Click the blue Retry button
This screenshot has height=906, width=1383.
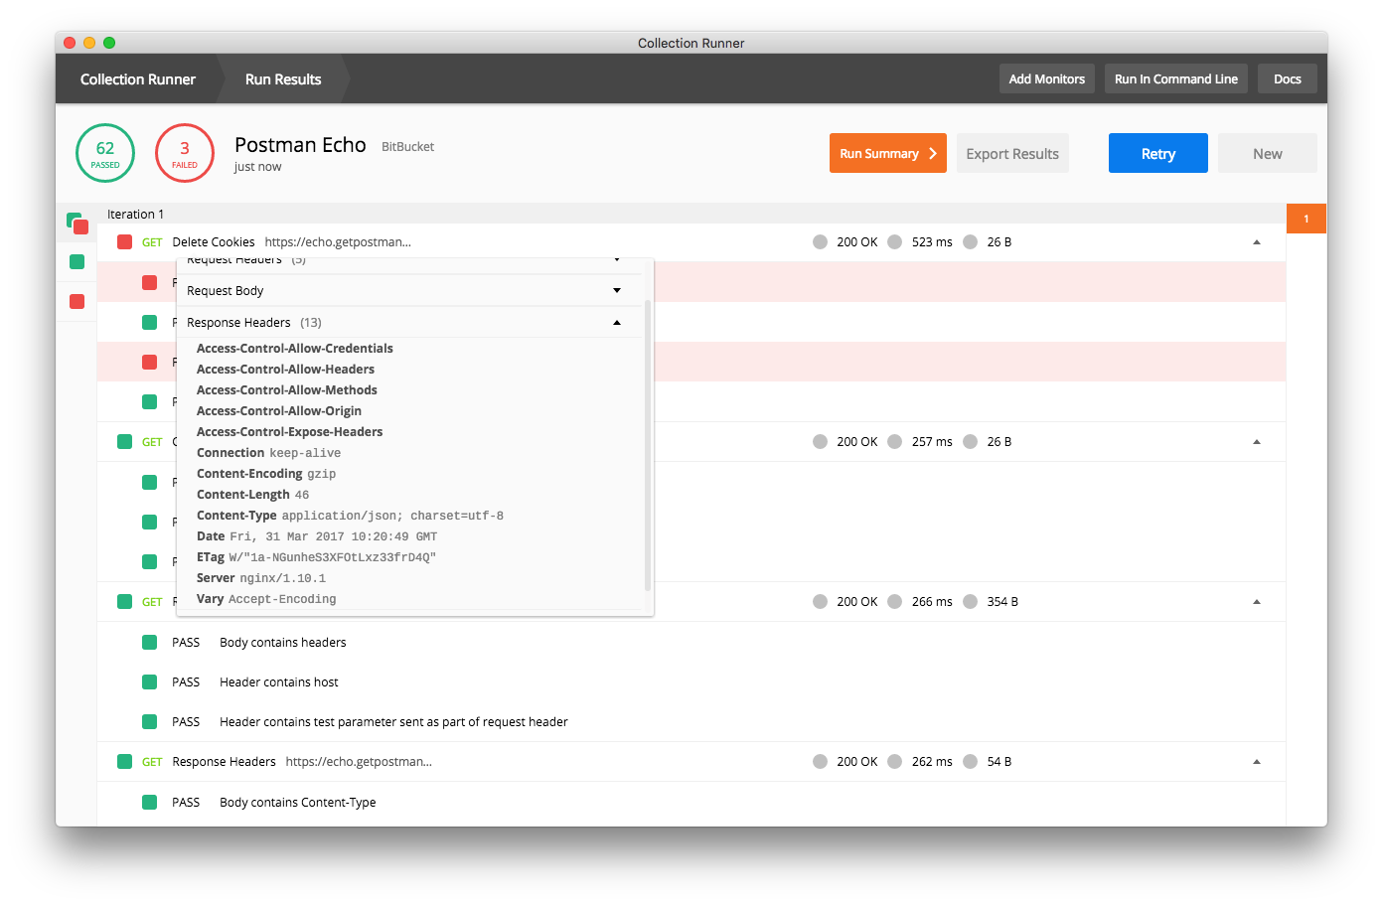(1158, 153)
